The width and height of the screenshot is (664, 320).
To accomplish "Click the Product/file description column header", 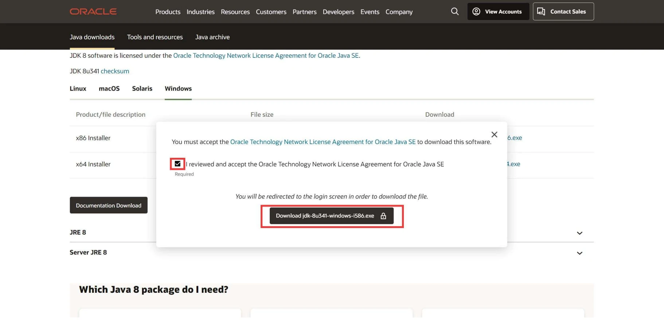I will (x=110, y=115).
